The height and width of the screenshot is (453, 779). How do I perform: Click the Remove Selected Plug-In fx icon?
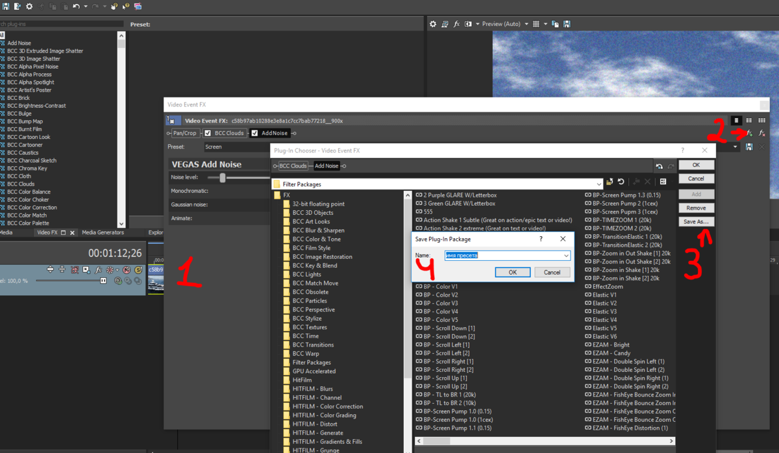[x=762, y=133]
